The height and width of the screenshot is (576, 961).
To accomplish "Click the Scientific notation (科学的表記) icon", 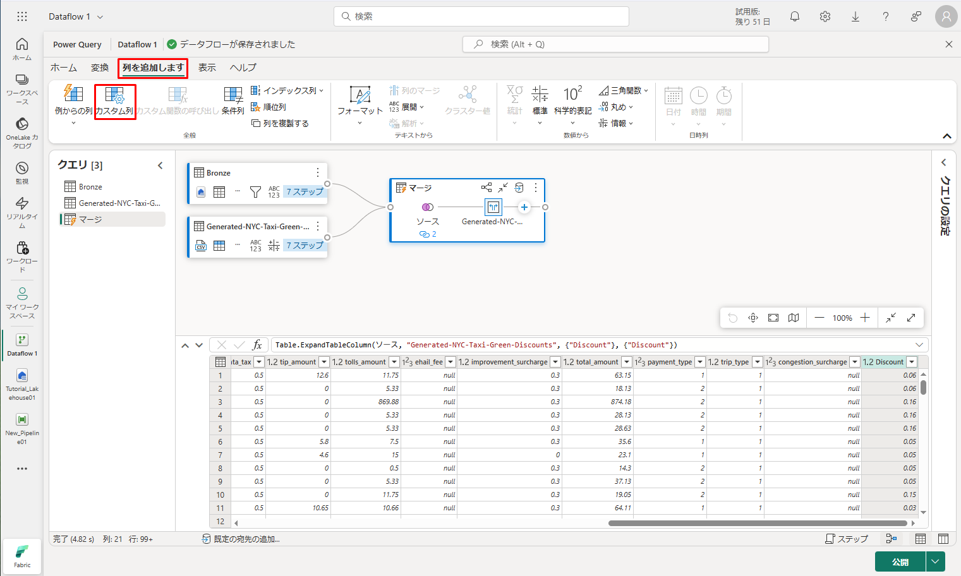I will click(572, 95).
